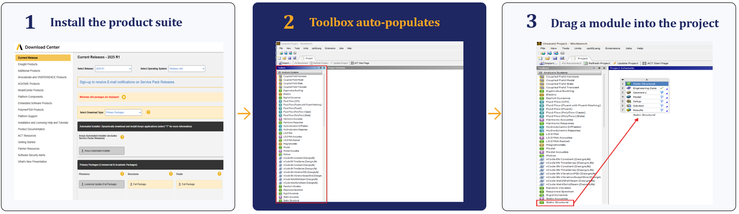Open Toolbox panel options arrow in step 3 Workbench
This screenshot has height=214, width=739.
(594, 68)
